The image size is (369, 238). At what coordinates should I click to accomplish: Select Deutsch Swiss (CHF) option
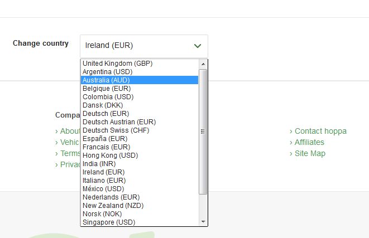(x=140, y=130)
